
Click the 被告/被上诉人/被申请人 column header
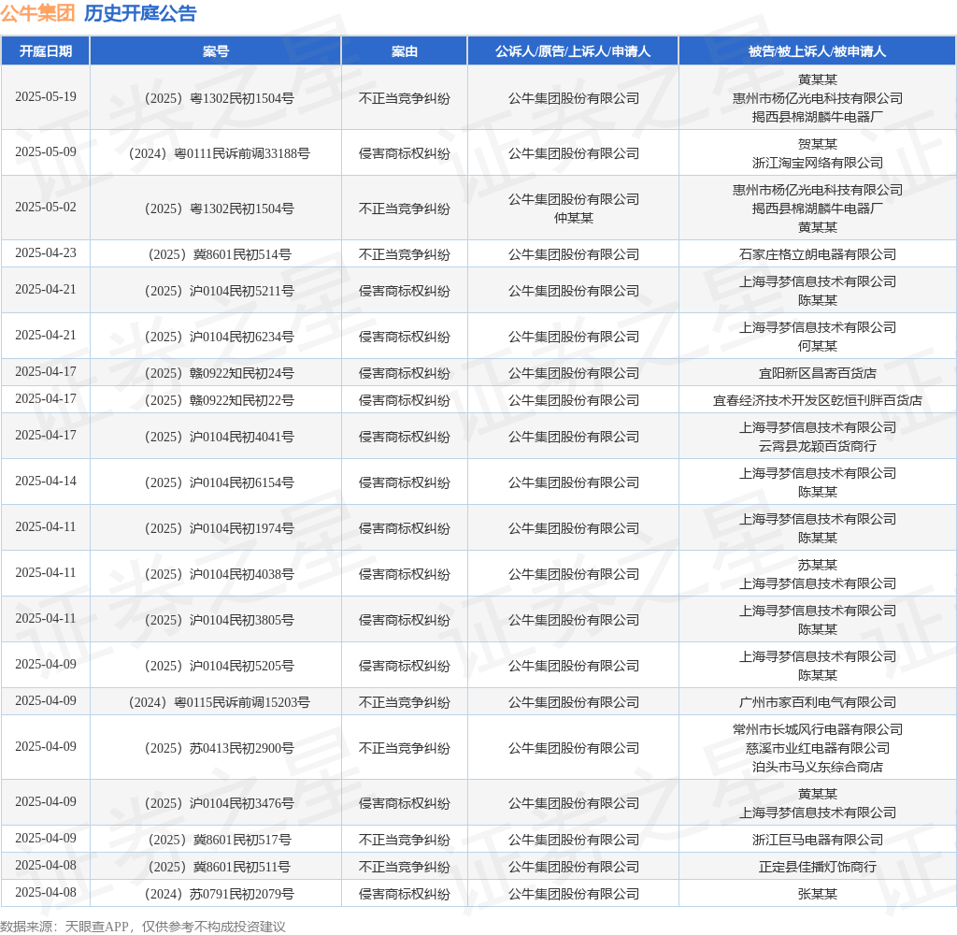(817, 51)
